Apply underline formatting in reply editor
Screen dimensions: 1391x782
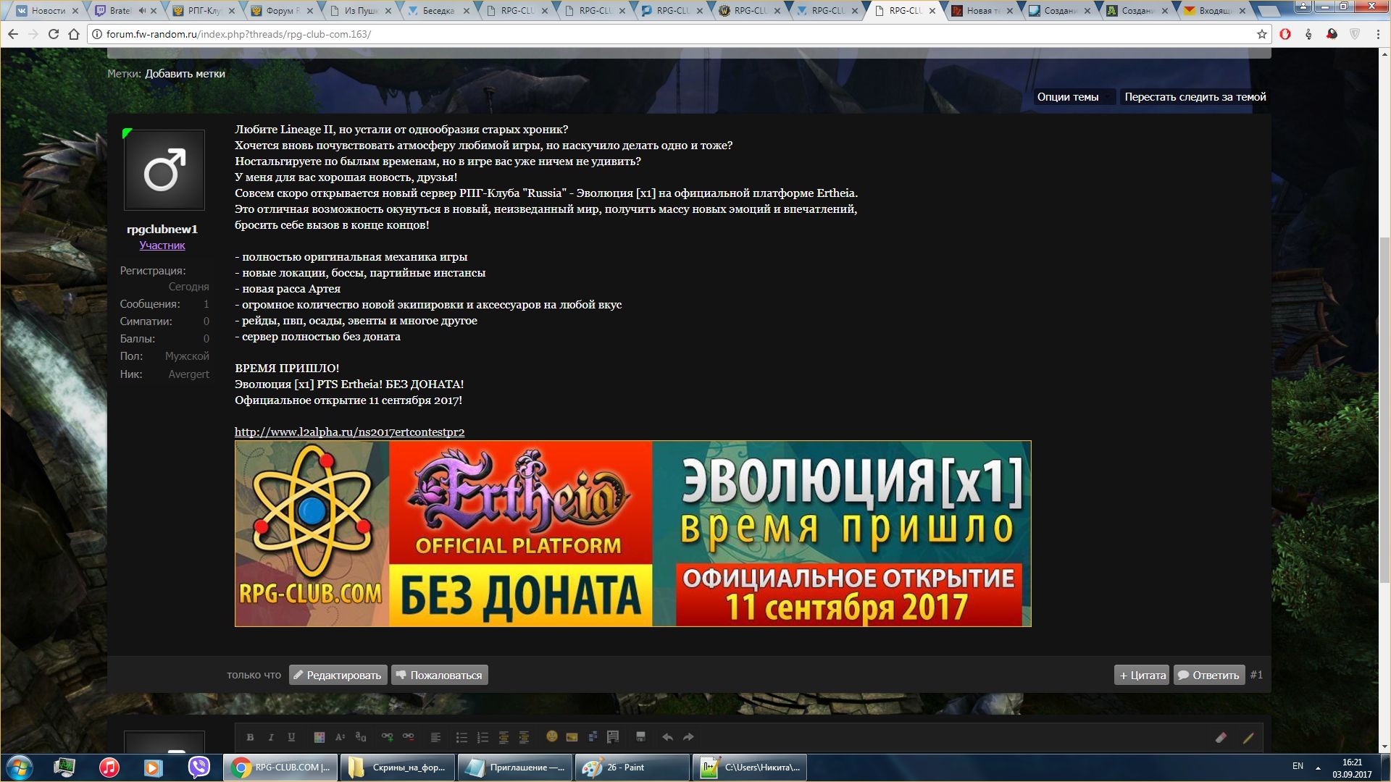(291, 737)
